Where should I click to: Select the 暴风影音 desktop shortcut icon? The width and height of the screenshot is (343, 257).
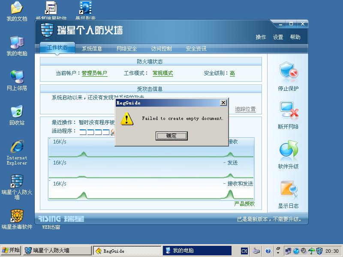coord(85,8)
